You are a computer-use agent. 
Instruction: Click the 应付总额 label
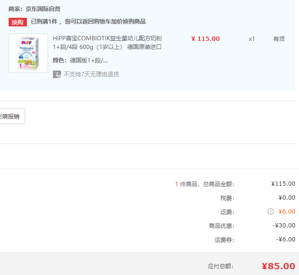point(221,266)
